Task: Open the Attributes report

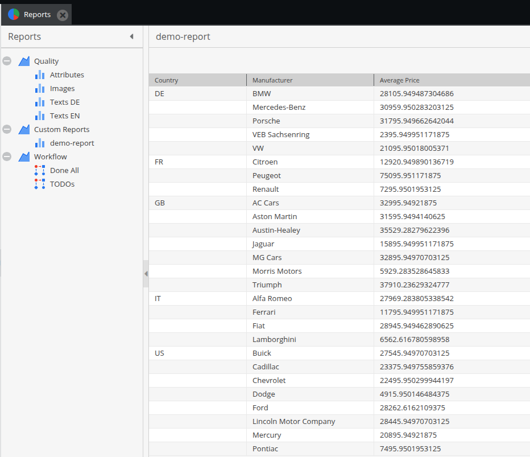Action: coord(67,75)
